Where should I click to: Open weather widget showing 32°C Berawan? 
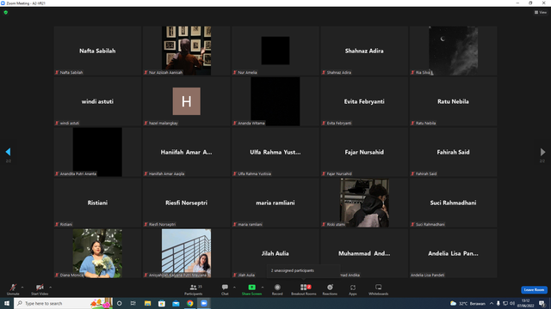point(467,303)
